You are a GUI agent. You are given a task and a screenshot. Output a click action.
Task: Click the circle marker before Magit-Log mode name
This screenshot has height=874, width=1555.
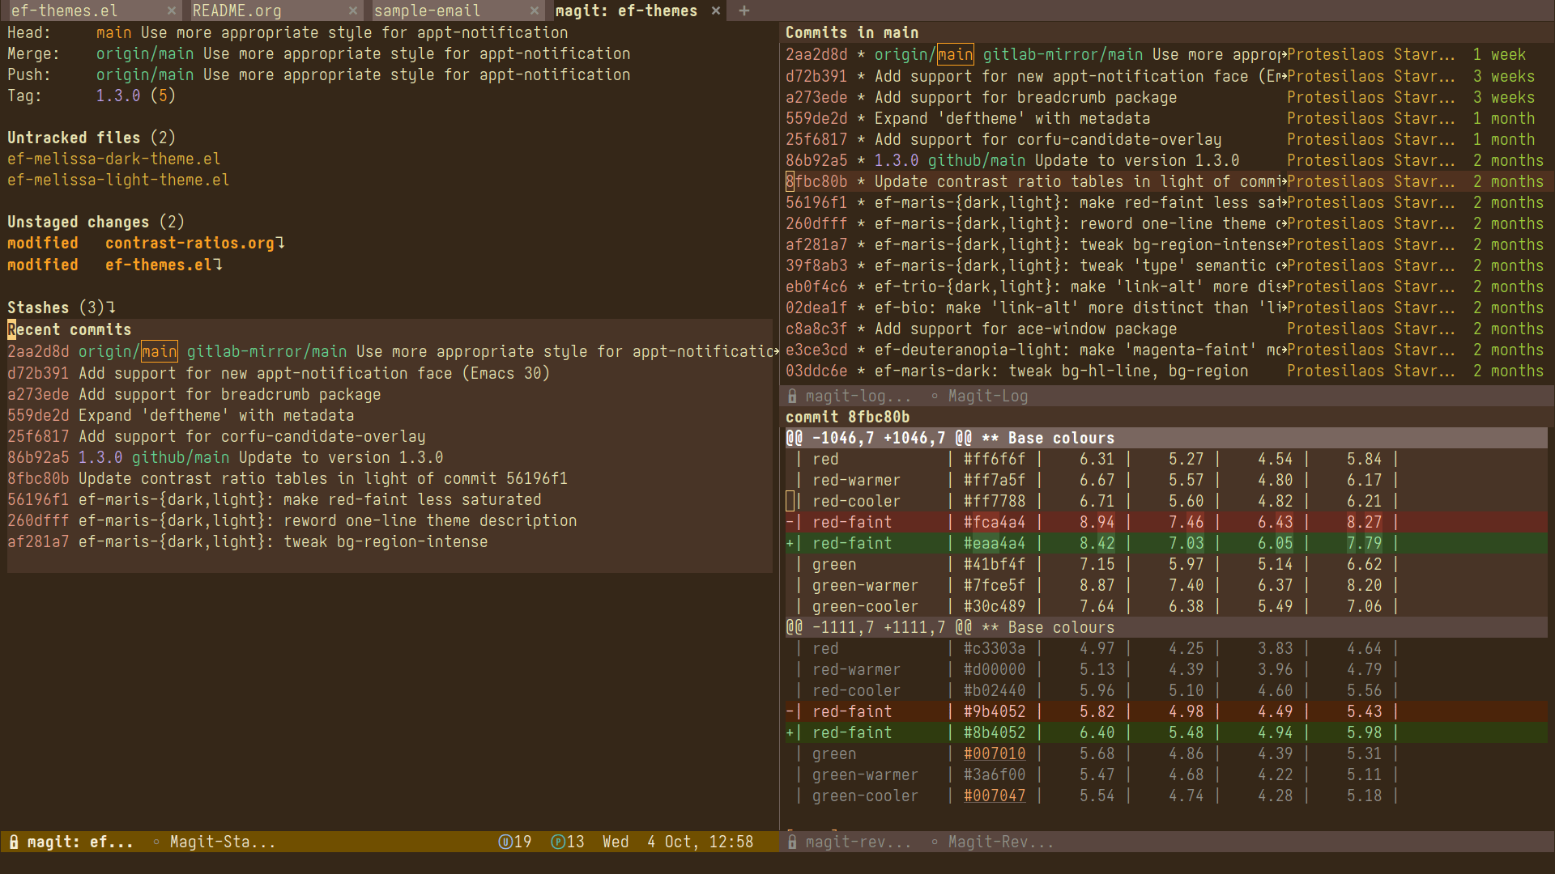point(935,396)
